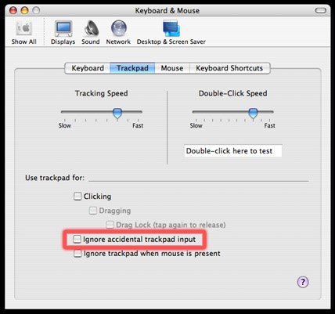Click the Double-click here to test field
Viewport: 335px width, 314px height.
coord(233,151)
